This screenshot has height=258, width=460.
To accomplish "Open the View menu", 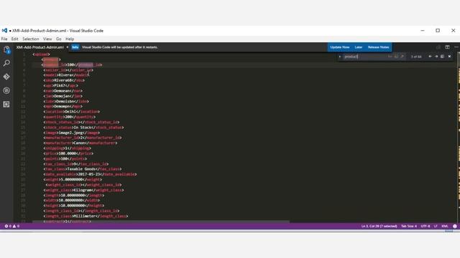I will [47, 39].
